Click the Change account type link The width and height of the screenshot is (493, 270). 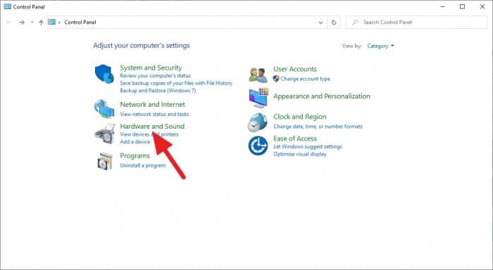click(x=305, y=79)
